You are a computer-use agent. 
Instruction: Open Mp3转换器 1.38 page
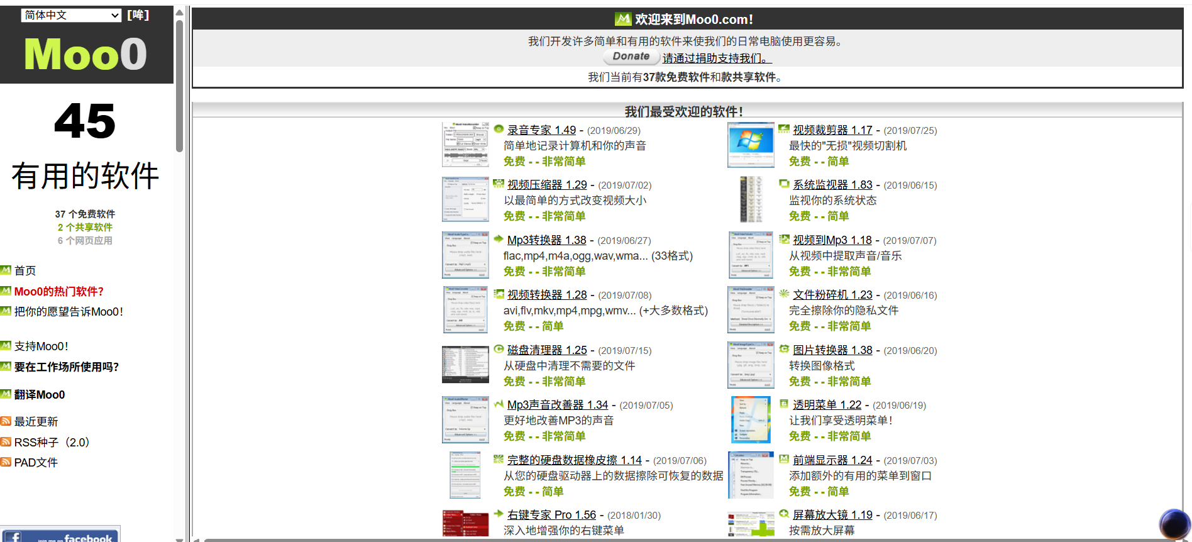point(546,240)
